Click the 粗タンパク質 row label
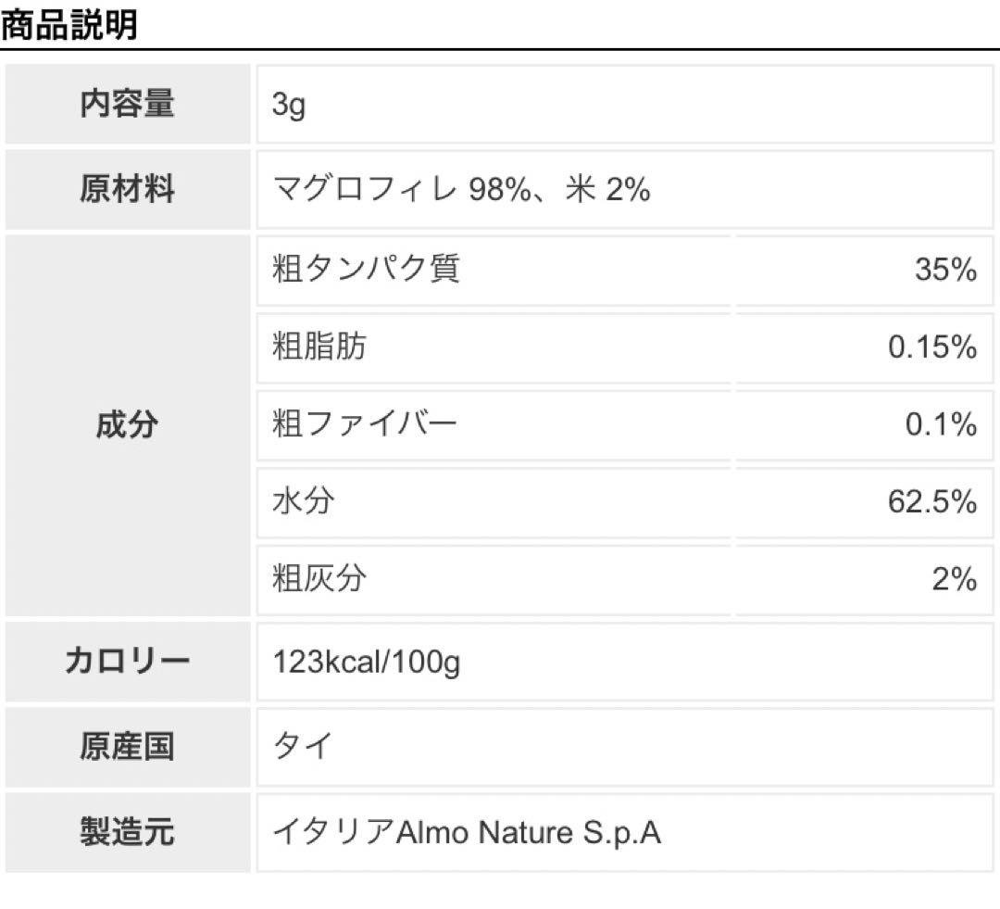Viewport: 1000px width, 909px height. (366, 268)
